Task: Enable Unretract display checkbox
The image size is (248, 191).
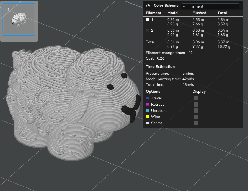Action: [196, 110]
